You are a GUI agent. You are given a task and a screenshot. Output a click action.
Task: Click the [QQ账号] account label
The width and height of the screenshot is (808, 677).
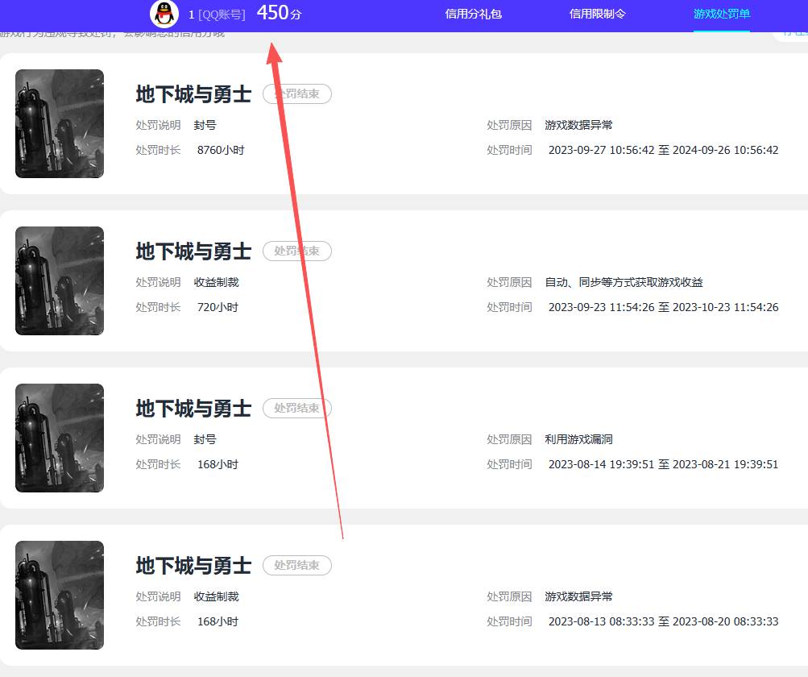tap(222, 15)
